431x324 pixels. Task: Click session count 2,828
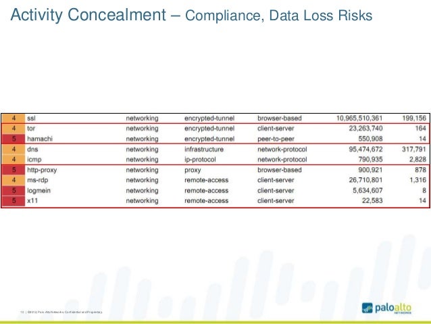tap(417, 160)
